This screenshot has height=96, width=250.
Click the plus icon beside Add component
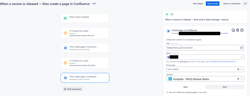coord(65,89)
